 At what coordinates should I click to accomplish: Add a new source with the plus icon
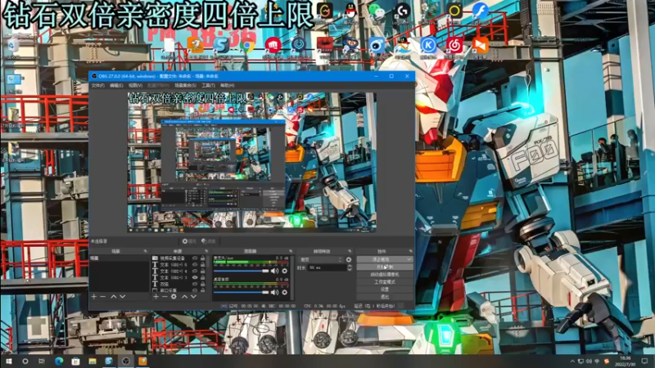pyautogui.click(x=156, y=296)
